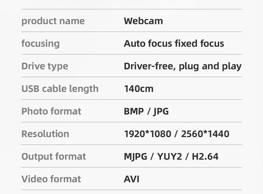The width and height of the screenshot is (263, 194).
Task: Select the "Webcam" product name value
Action: (x=143, y=21)
